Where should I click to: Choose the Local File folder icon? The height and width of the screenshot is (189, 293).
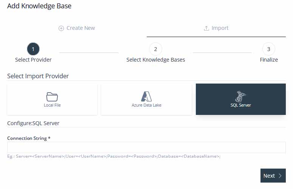[x=52, y=96]
